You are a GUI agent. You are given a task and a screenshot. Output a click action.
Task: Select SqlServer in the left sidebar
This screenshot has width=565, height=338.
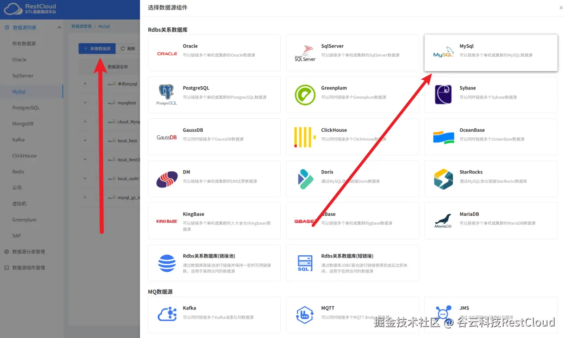23,76
